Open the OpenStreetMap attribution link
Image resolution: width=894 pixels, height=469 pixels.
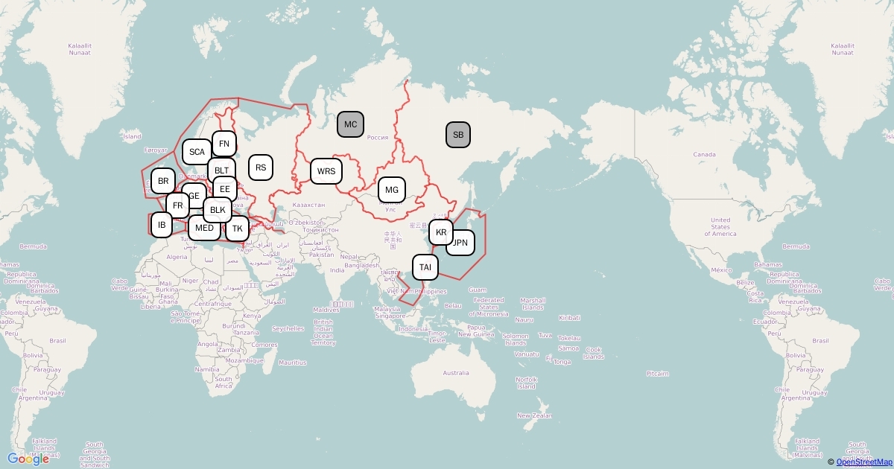pos(863,462)
